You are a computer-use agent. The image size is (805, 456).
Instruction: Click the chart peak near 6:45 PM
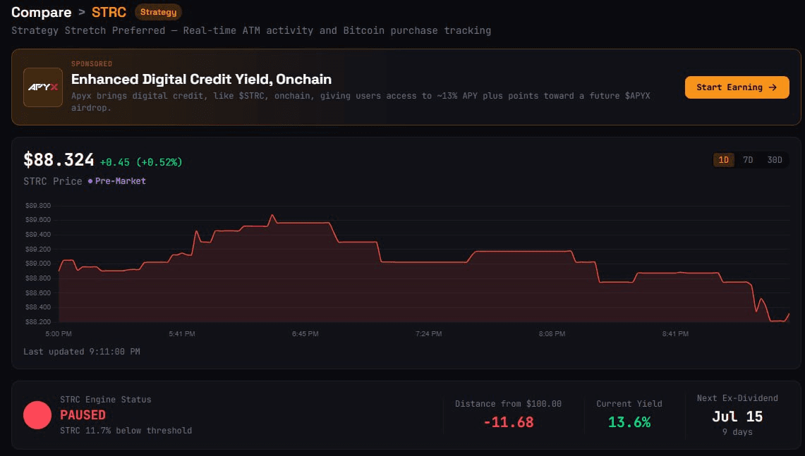272,216
